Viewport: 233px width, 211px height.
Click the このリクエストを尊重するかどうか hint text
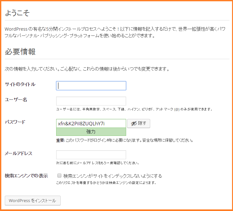106,183
